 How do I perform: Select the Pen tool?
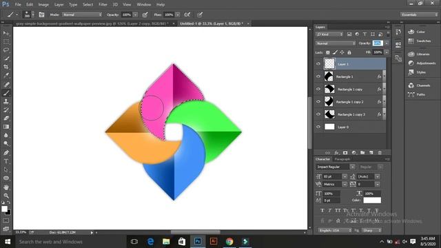(x=6, y=153)
